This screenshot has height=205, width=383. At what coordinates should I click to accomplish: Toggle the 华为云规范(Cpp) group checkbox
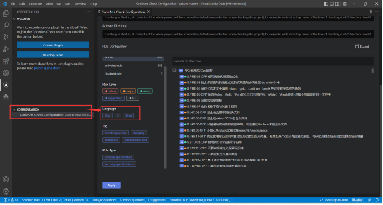tap(181, 70)
